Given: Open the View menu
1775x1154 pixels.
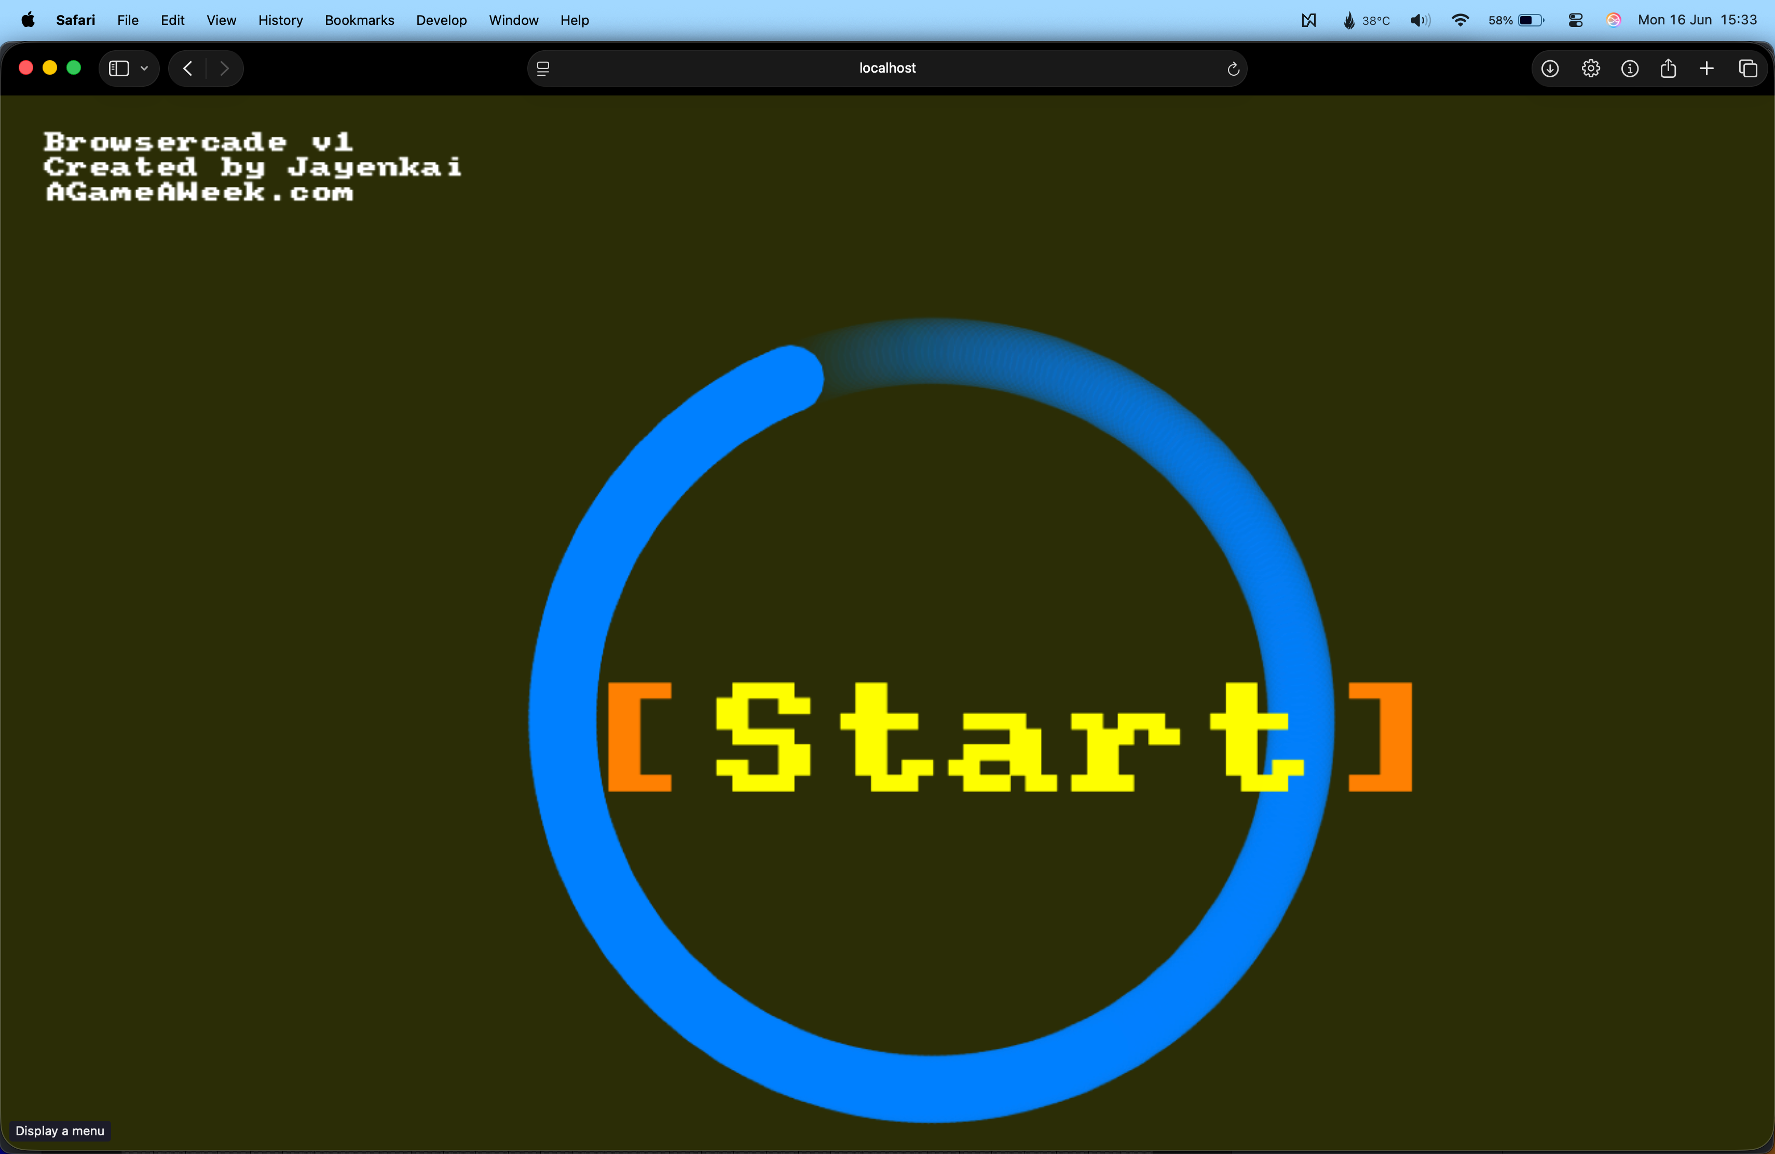Looking at the screenshot, I should pos(221,20).
